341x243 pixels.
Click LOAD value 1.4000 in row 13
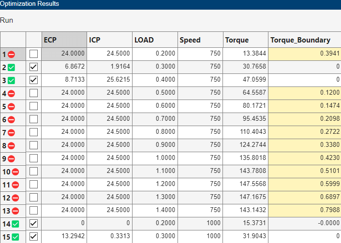(x=165, y=210)
